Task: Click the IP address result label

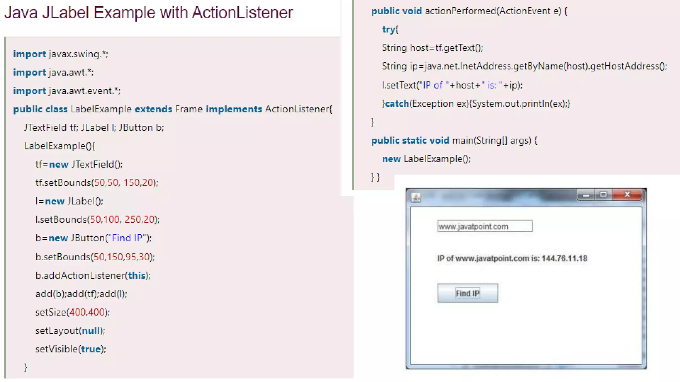Action: pos(512,258)
